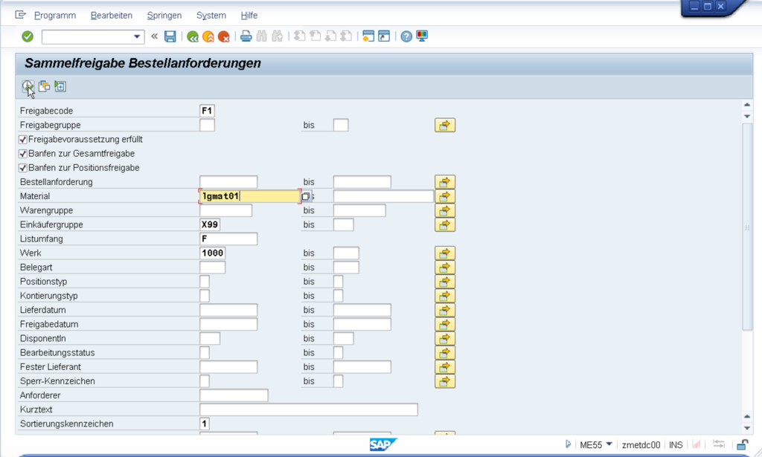762x457 pixels.
Task: Click the lock icon in status bar
Action: pyautogui.click(x=742, y=444)
